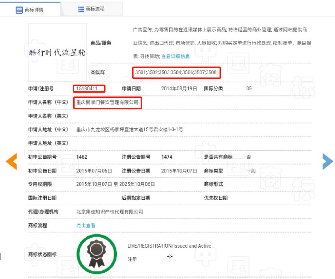This screenshot has width=335, height=279.
Task: Select preliminary announcement date 2015年07月06日
Action: click(94, 171)
